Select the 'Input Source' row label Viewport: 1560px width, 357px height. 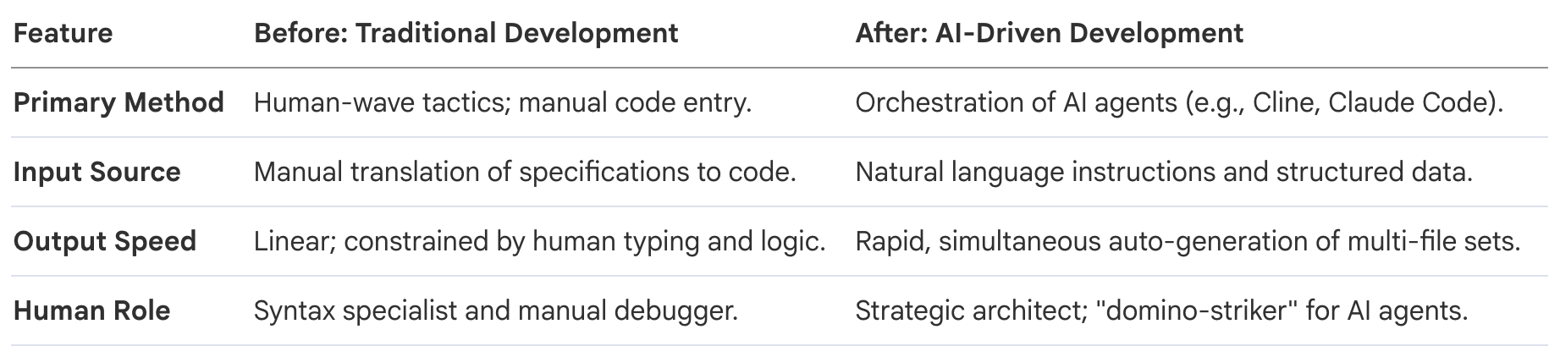(96, 173)
